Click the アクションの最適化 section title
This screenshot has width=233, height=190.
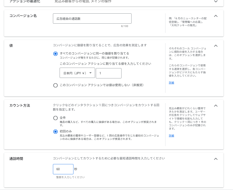[x=25, y=2]
